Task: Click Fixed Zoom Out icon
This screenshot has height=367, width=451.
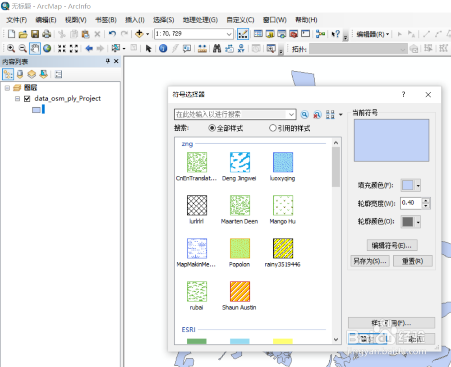Action: click(74, 48)
